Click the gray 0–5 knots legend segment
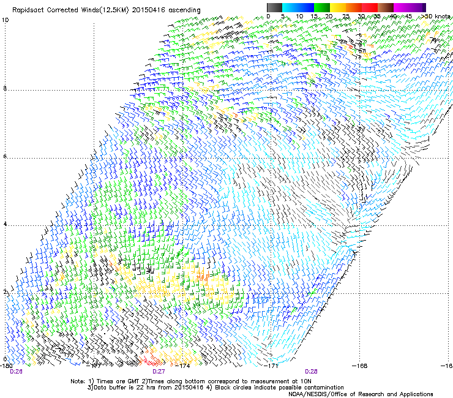Viewport: 453px width, 398px height. pos(274,7)
